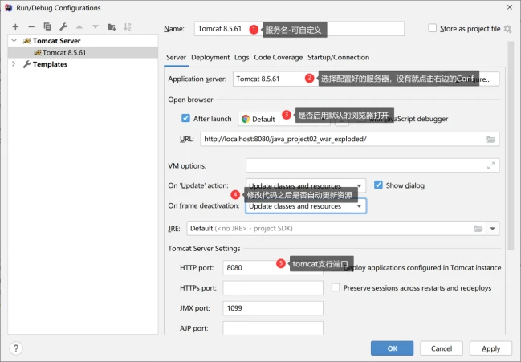Open the JRE dropdown arrow

(492, 229)
